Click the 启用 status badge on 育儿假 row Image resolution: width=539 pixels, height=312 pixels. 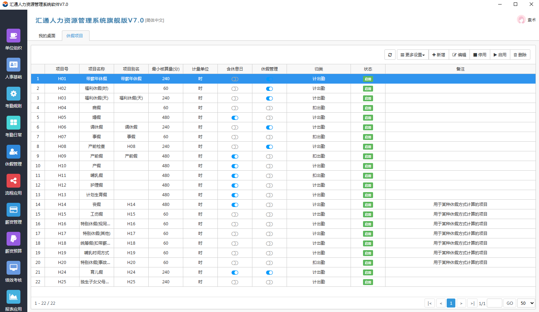point(368,272)
